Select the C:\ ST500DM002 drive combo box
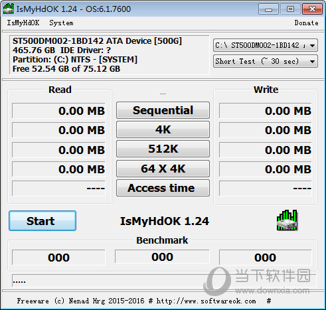This screenshot has width=326, height=310. tap(266, 46)
